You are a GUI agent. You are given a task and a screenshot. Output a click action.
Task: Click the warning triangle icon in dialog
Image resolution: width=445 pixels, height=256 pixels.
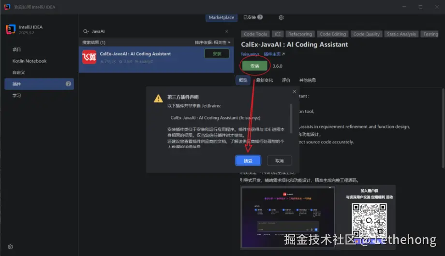pos(158,99)
